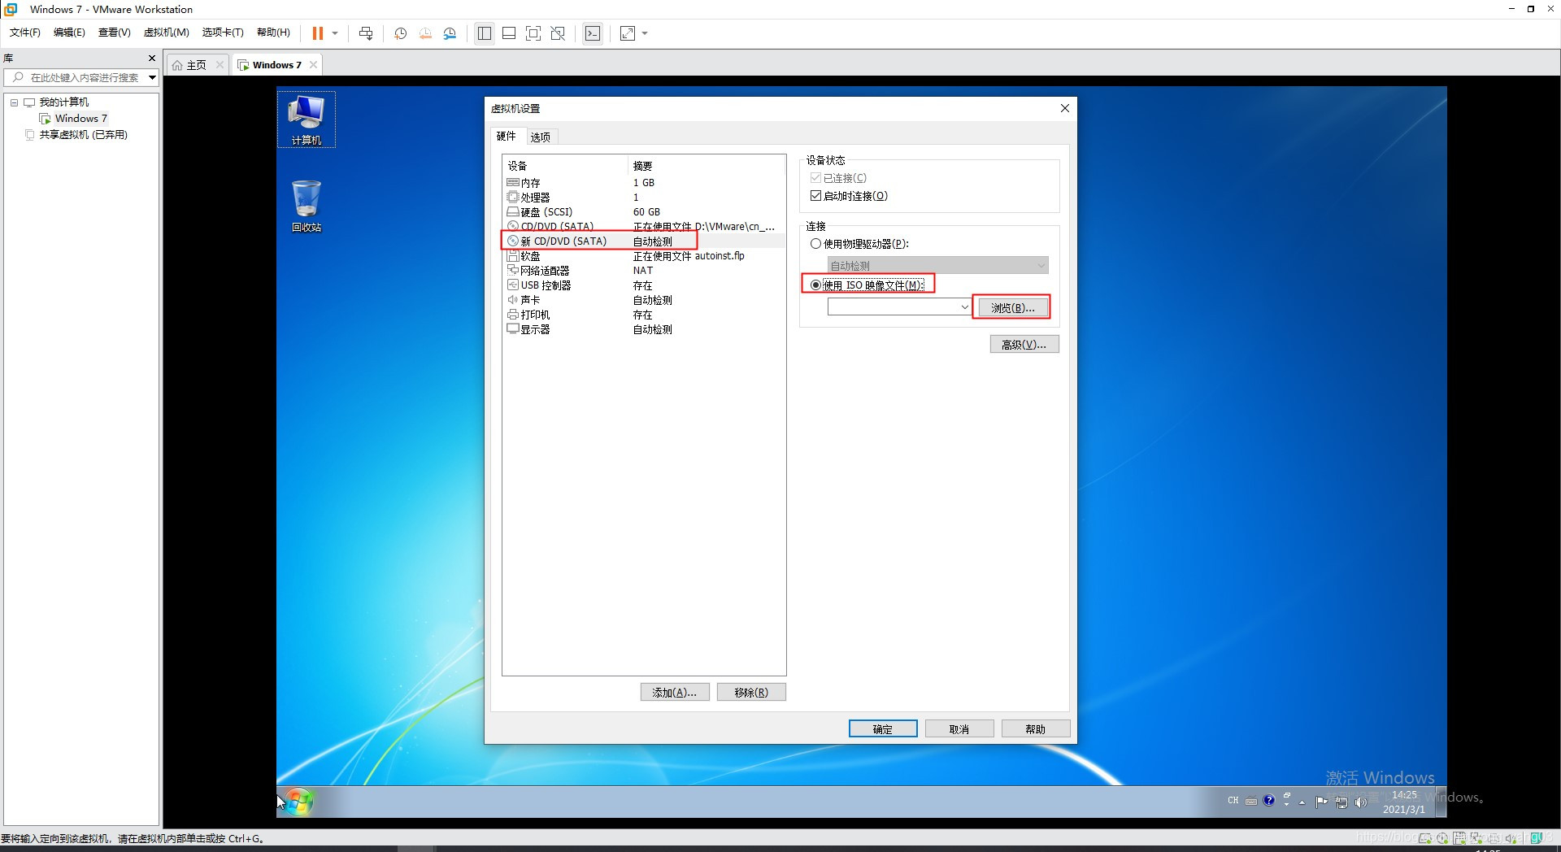Click the 帮助 button in VM settings

click(1036, 729)
